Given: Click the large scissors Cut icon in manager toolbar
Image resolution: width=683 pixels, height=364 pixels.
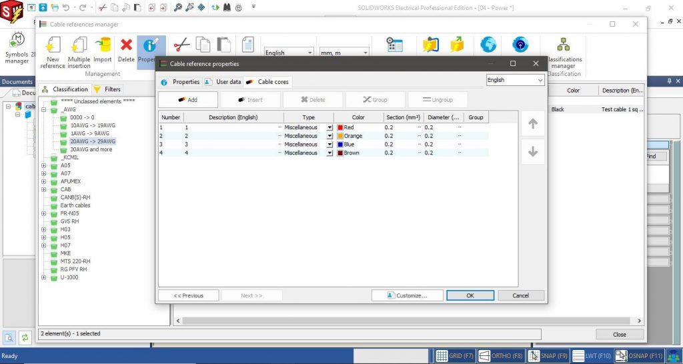Looking at the screenshot, I should [181, 45].
